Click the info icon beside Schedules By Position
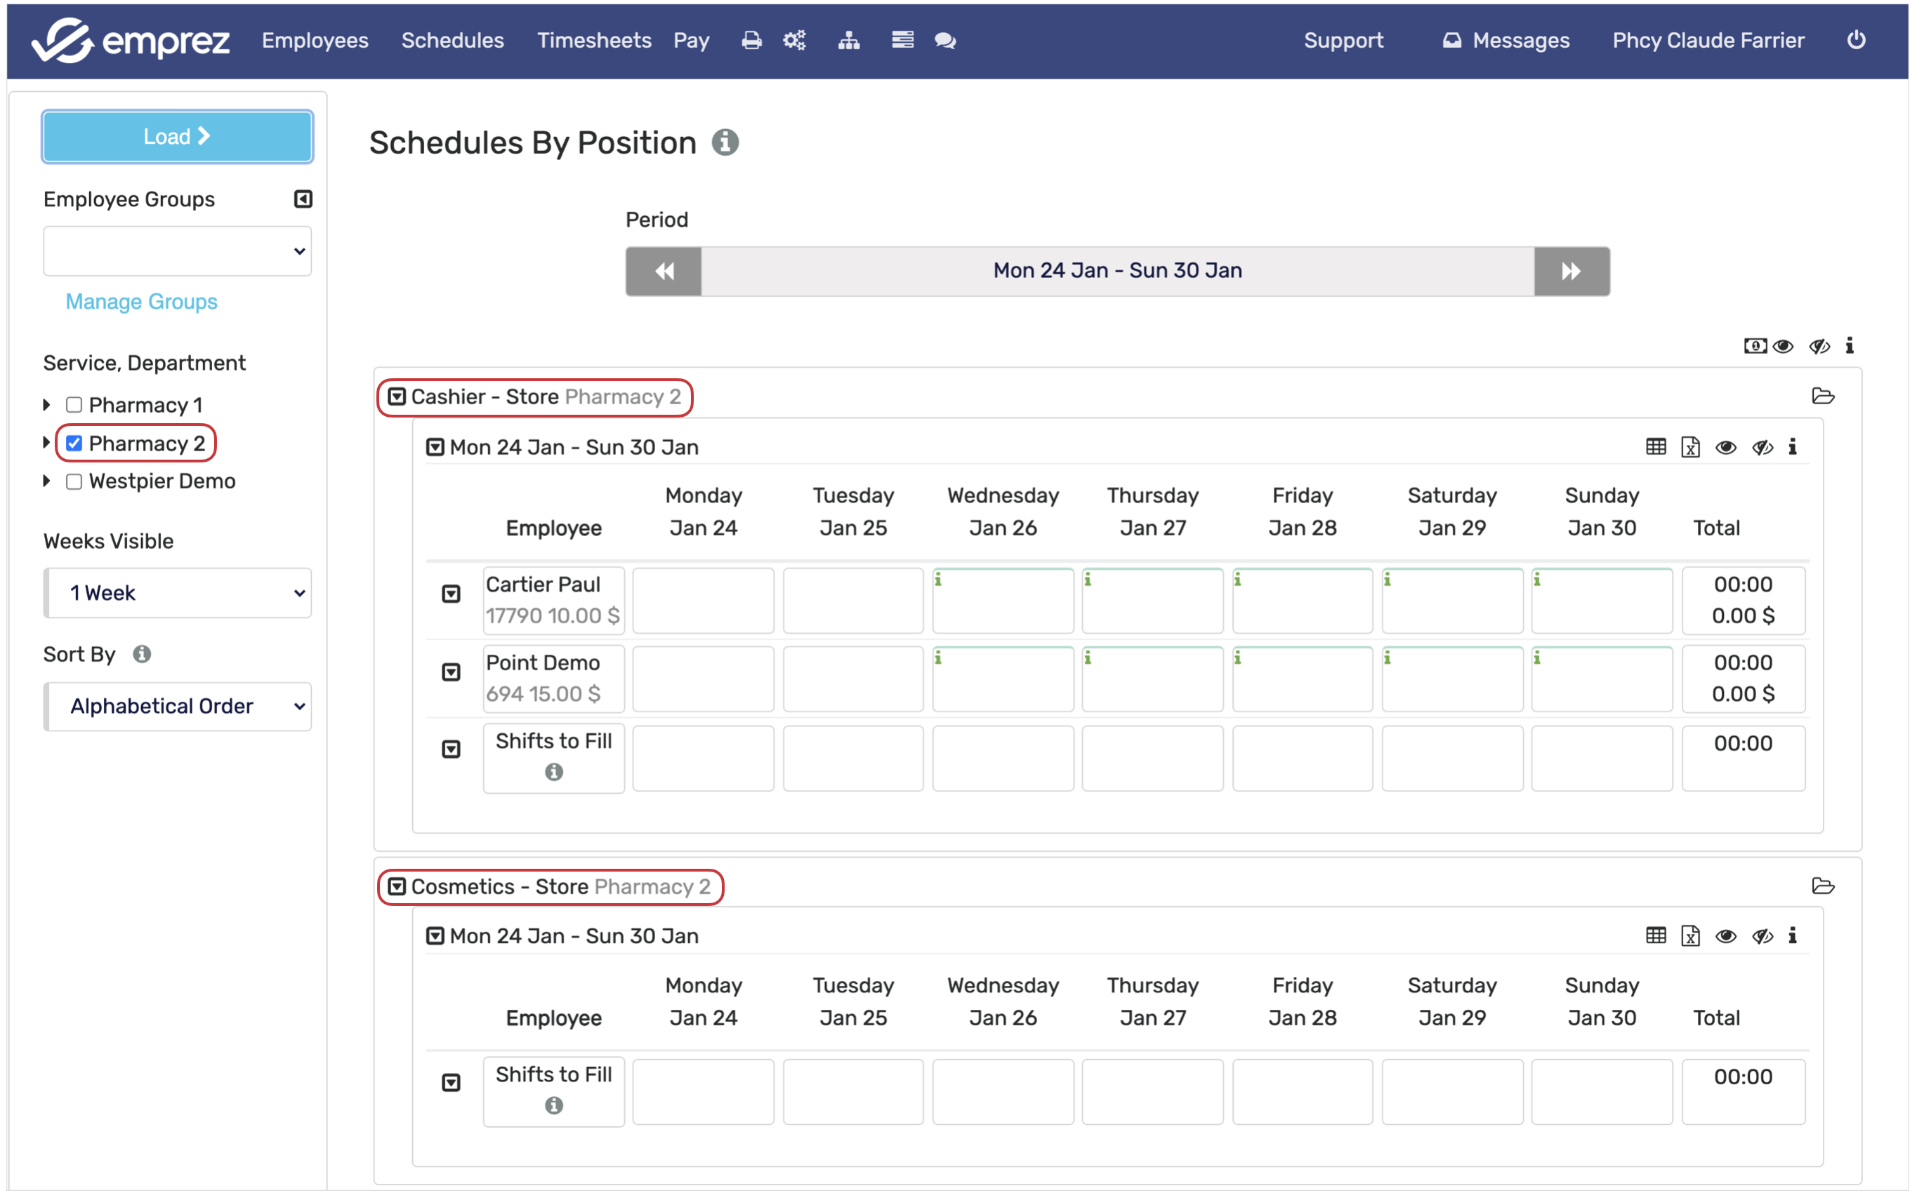Viewport: 1924px width, 1200px height. 724,143
